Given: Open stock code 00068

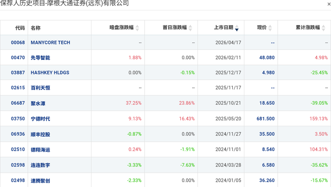Looking at the screenshot, I should click(18, 43).
